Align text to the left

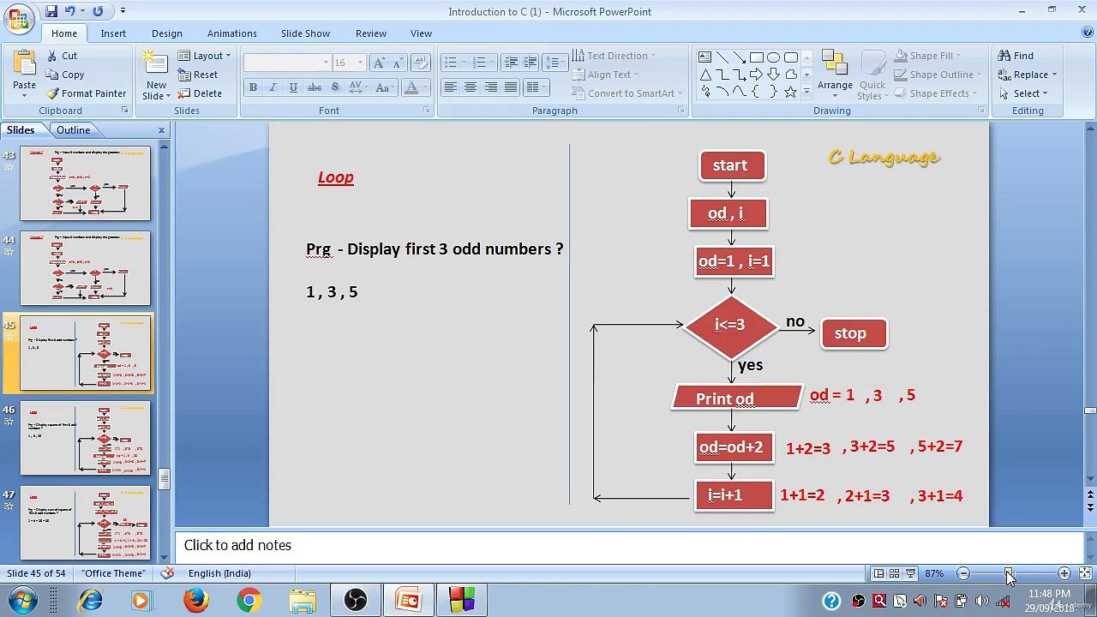tap(450, 87)
